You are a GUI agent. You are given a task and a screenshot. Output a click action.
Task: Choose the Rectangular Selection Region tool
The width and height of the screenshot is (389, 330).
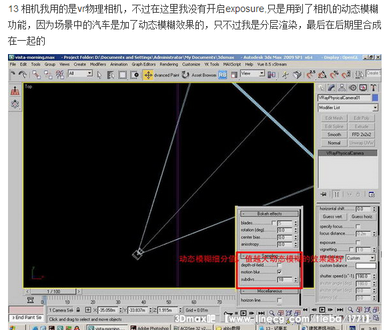(122, 75)
